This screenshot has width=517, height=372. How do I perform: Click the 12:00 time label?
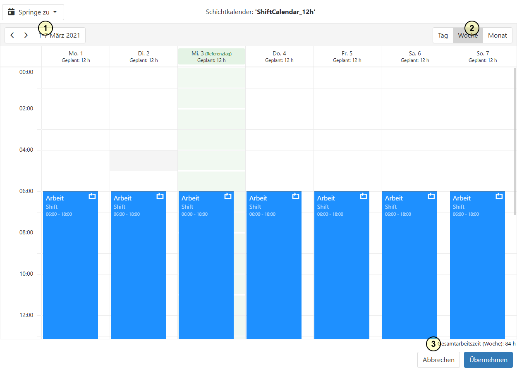[26, 315]
